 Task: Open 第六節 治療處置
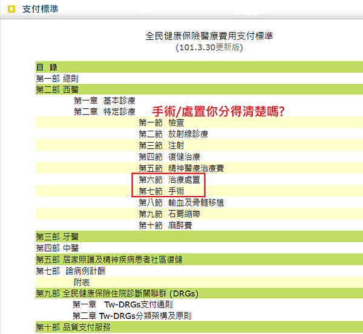(x=169, y=180)
